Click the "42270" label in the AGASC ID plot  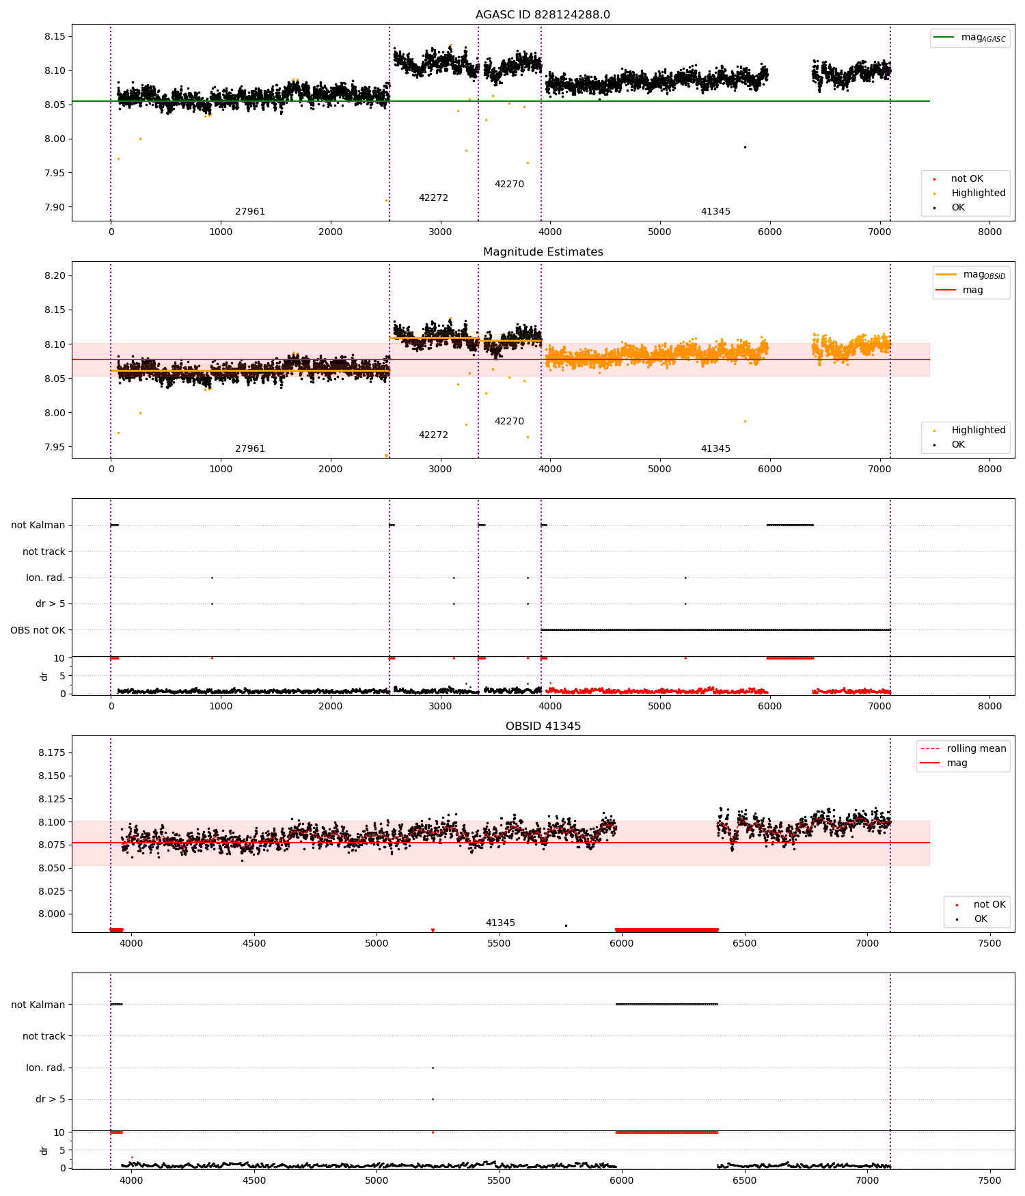pos(509,185)
